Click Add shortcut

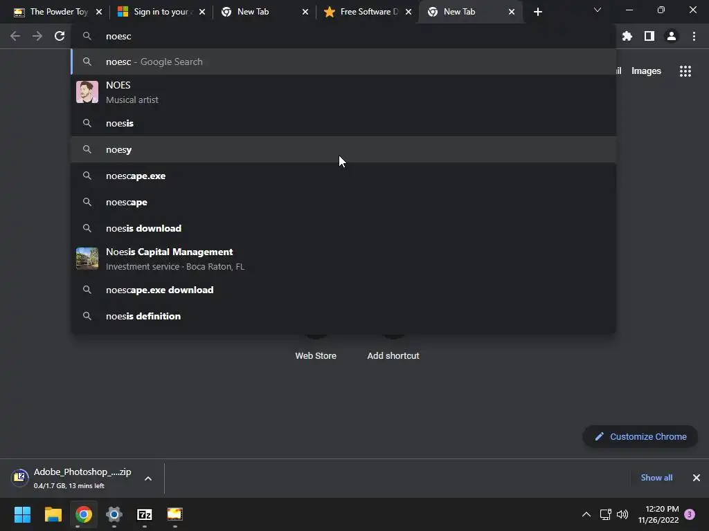[x=393, y=355]
